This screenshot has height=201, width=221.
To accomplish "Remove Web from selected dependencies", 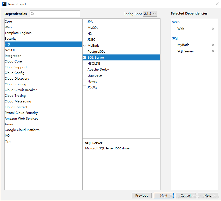I will tap(213, 29).
